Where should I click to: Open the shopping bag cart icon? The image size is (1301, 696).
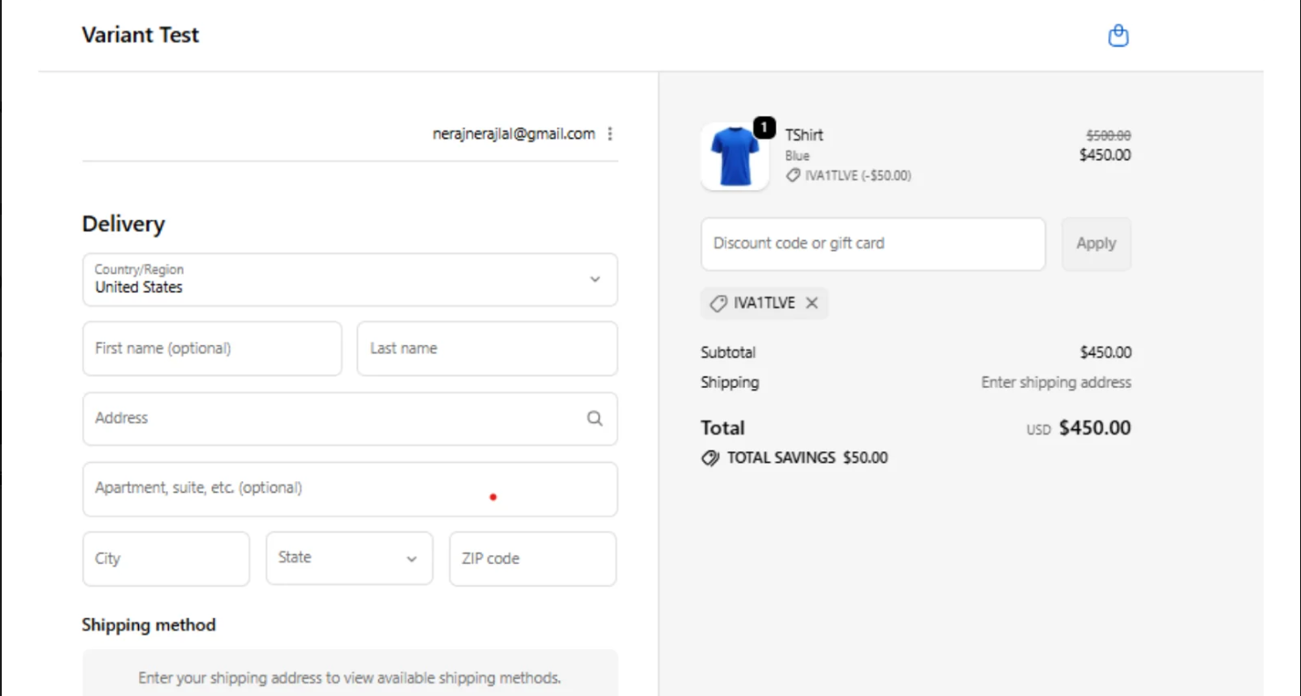(1118, 36)
